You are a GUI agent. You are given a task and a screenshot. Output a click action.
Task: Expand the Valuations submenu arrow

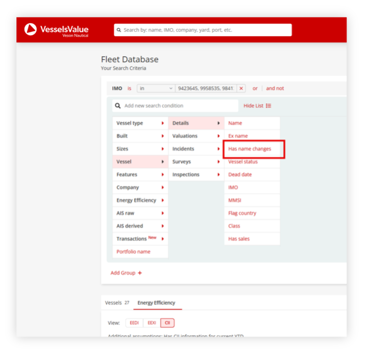(219, 136)
